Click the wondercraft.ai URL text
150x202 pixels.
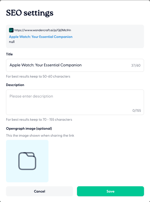click(42, 30)
